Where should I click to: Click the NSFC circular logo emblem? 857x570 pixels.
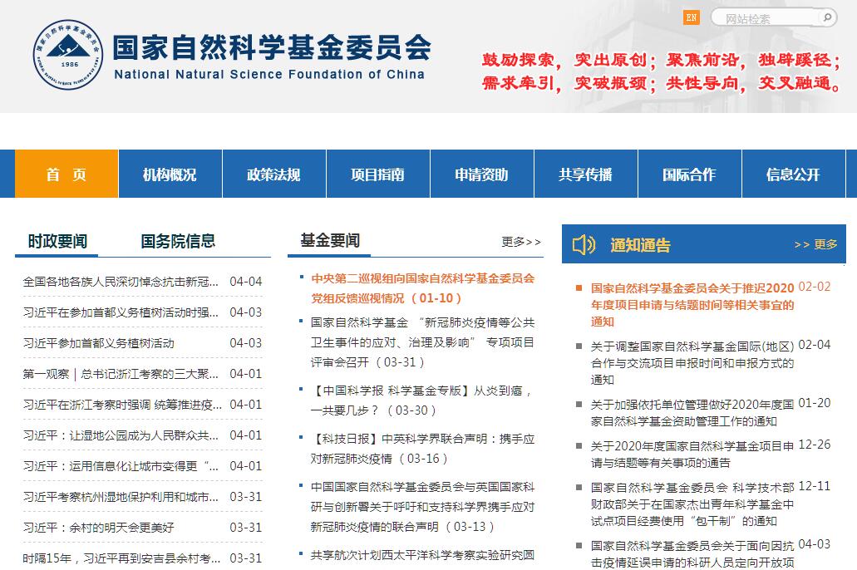click(x=68, y=55)
